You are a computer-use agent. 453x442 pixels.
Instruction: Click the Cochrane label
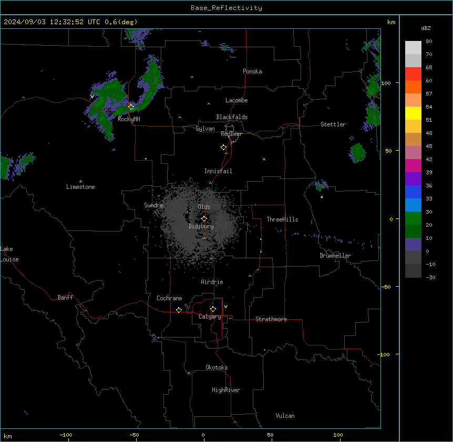click(169, 298)
